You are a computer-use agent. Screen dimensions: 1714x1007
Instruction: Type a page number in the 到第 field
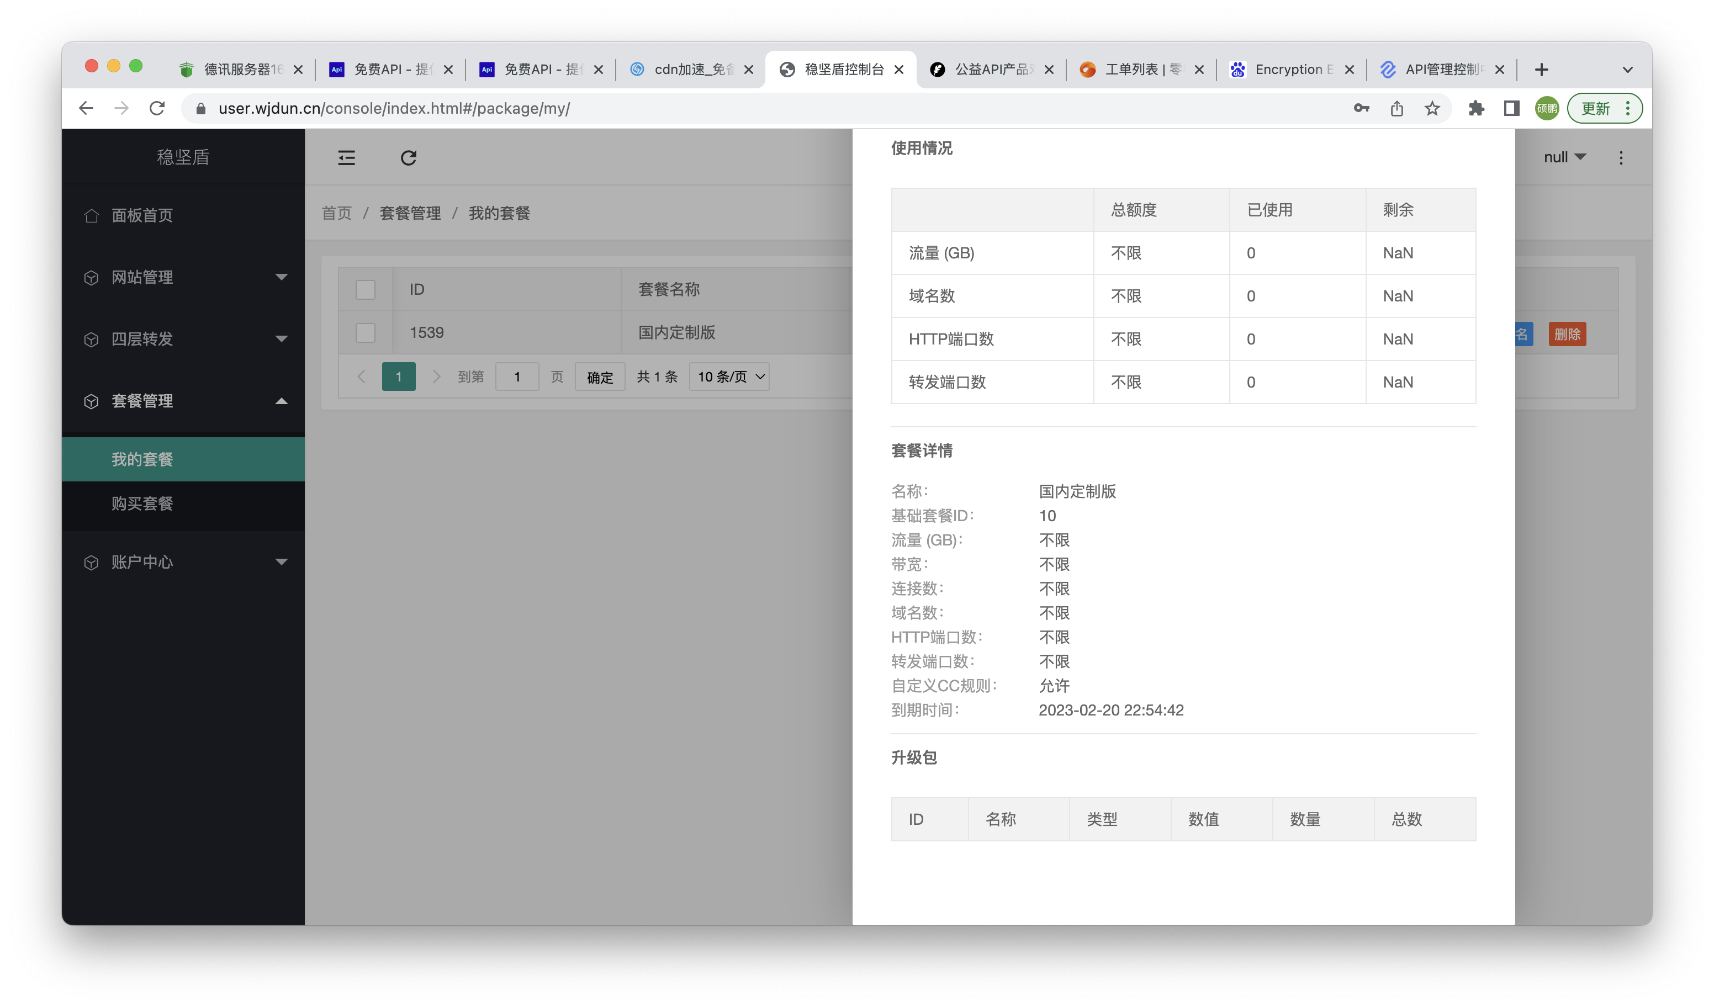[x=517, y=376]
